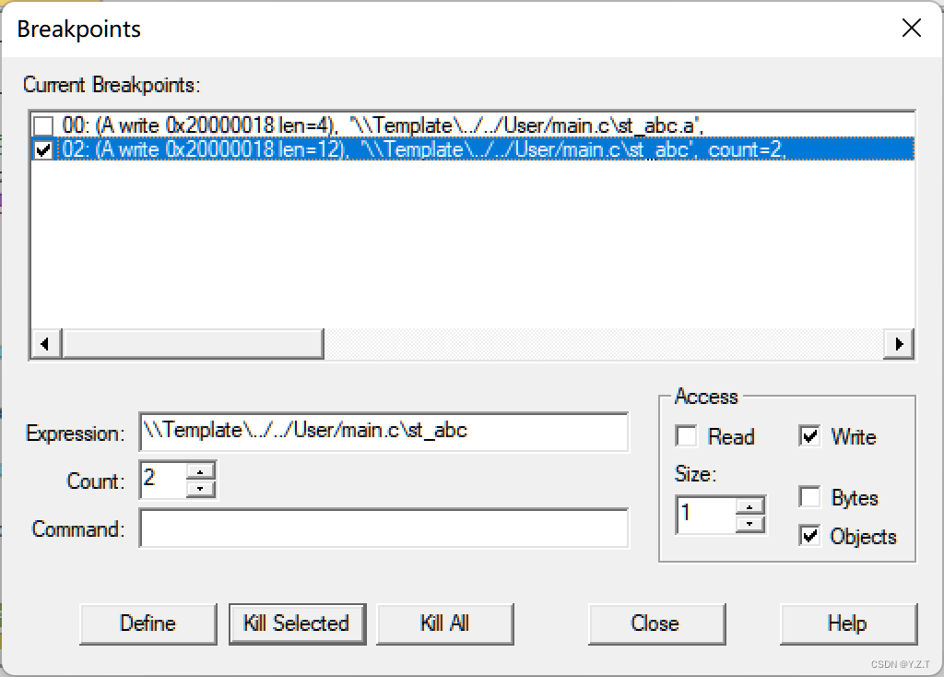
Task: Click the horizontal scrollbar thumb
Action: 193,344
